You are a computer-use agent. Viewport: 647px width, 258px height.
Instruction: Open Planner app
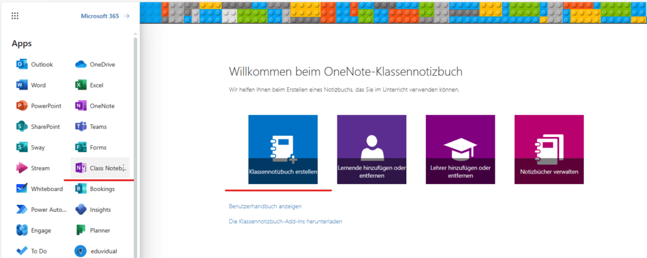[93, 230]
